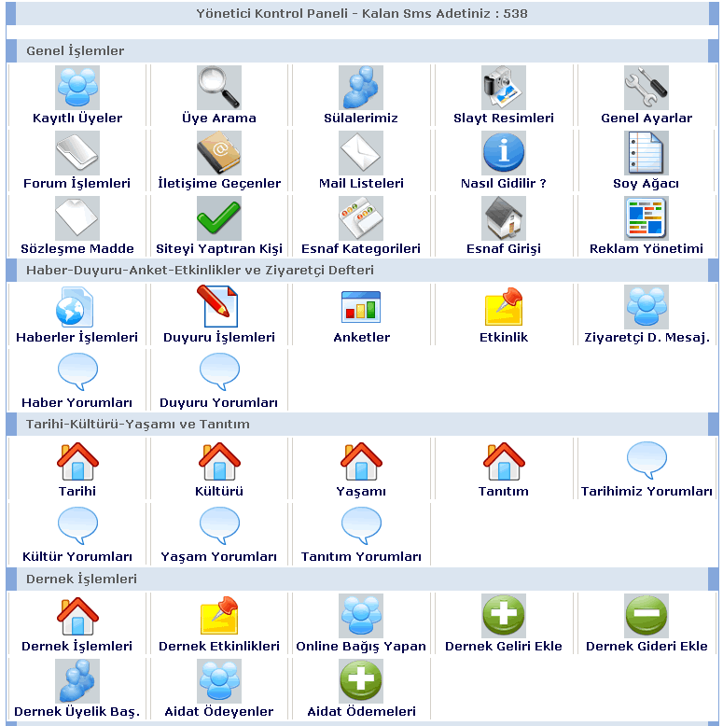Click Tanıtım Yorumları speech bubble icon
723x726 pixels.
361,525
